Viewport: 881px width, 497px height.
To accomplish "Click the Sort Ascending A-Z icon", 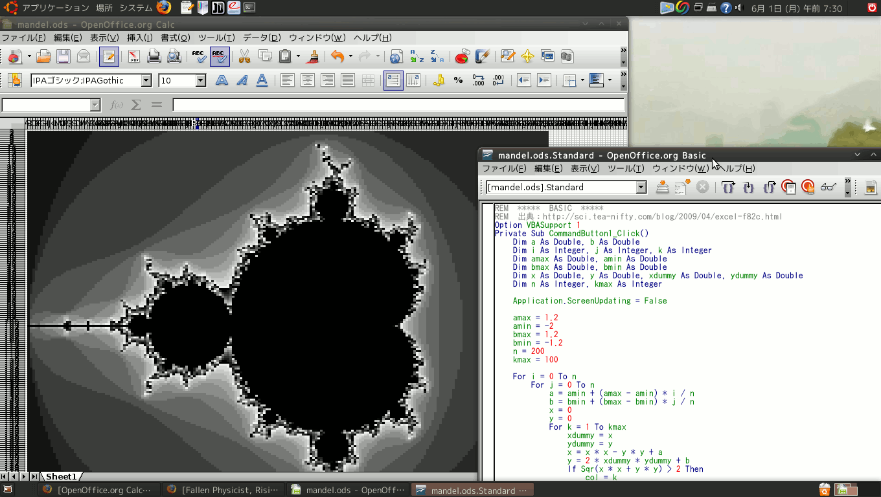I will pyautogui.click(x=417, y=57).
